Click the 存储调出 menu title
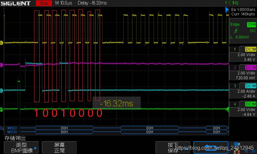 (x=15, y=138)
